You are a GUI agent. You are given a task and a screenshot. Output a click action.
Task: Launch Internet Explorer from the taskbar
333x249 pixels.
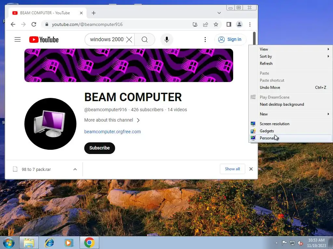pyautogui.click(x=49, y=243)
